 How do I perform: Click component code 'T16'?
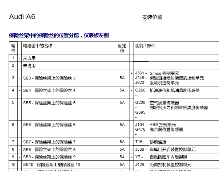139,142
